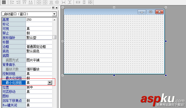This screenshot has width=186, height=108.
Task: Select the 背景音乐 property name
Action: [x=14, y=65]
